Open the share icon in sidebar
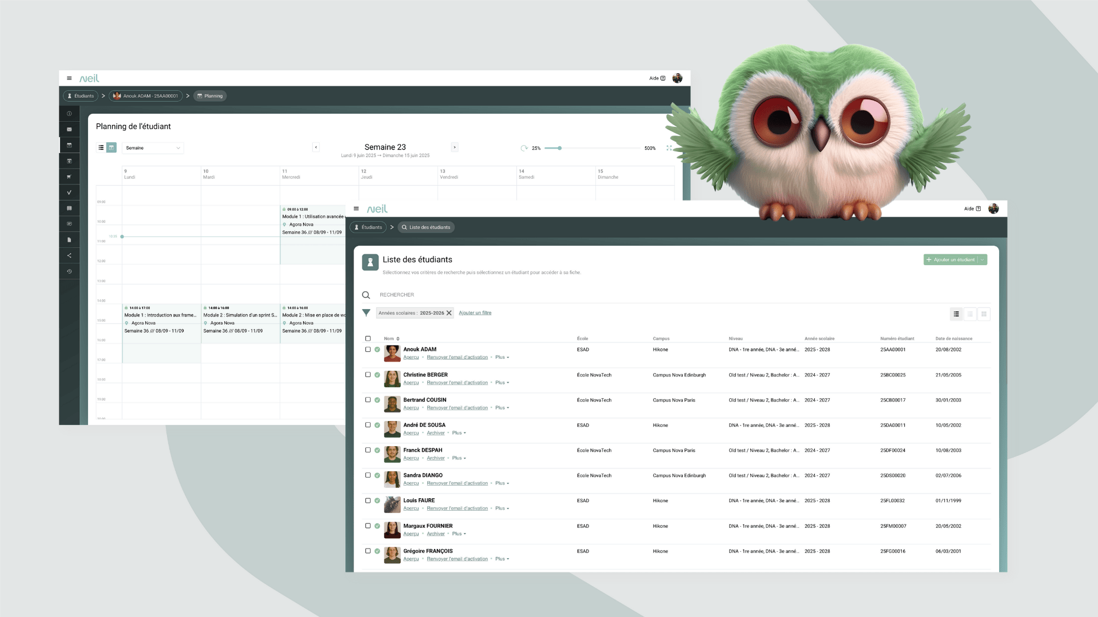The height and width of the screenshot is (617, 1098). coord(69,256)
